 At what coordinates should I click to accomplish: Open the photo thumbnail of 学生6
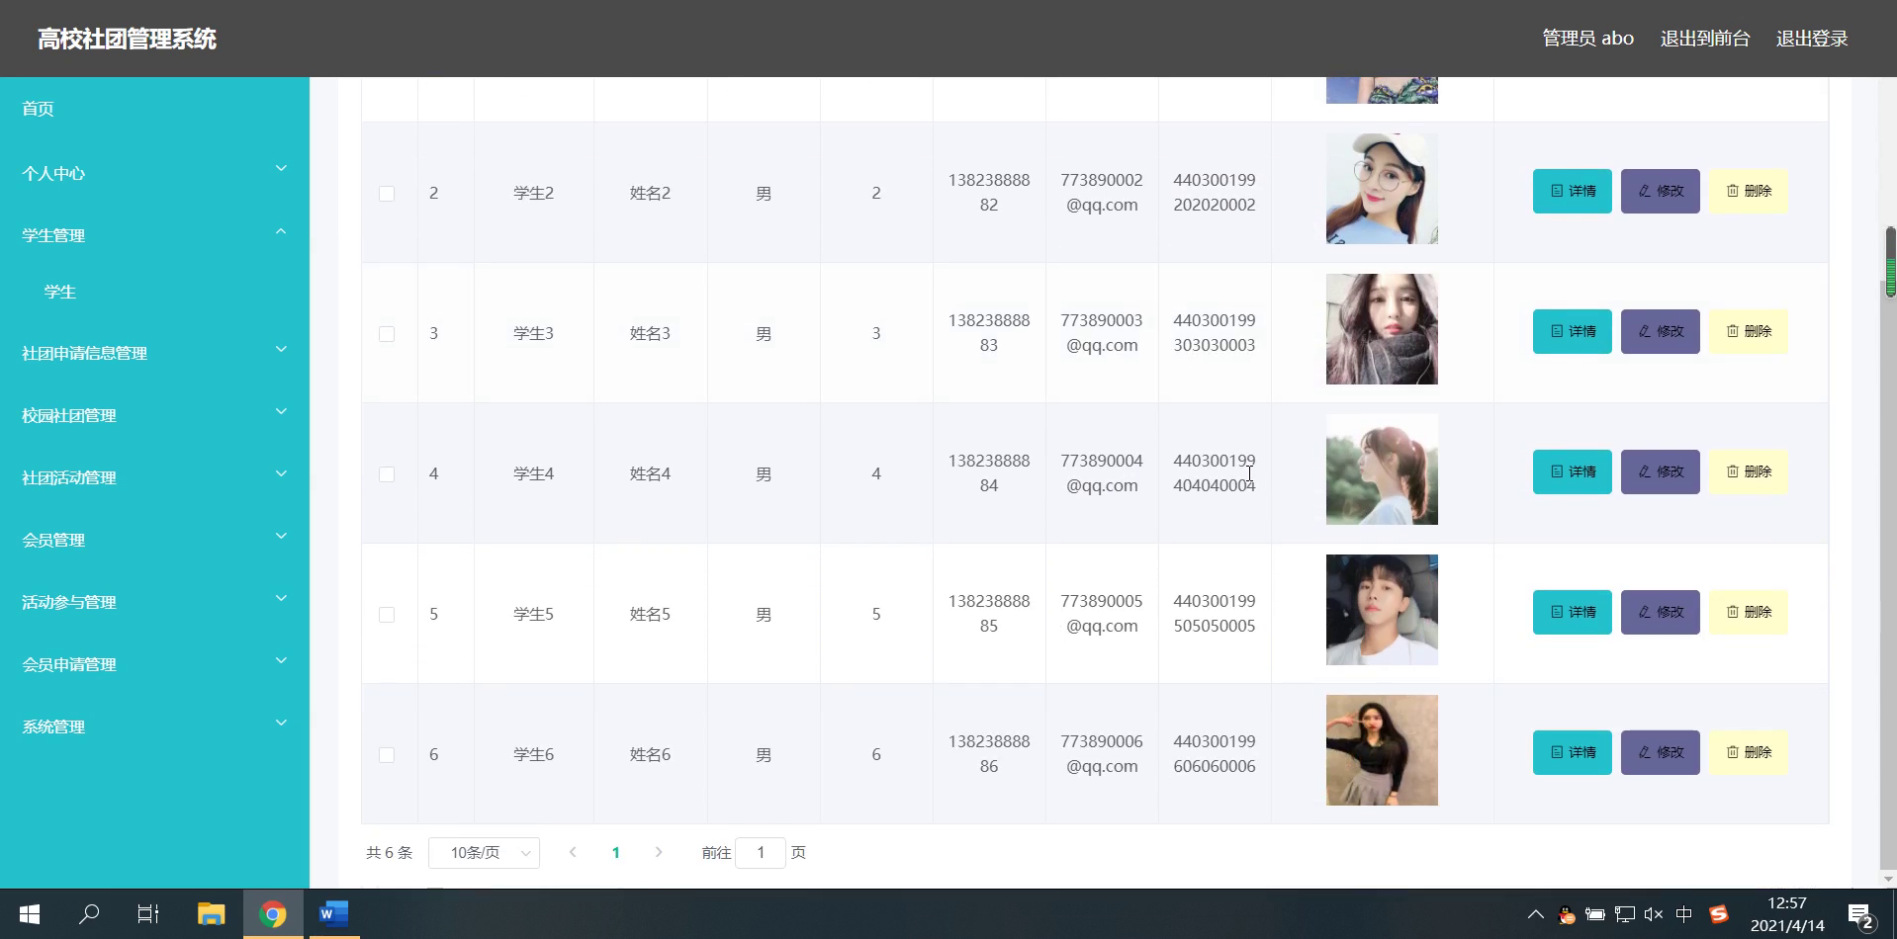click(x=1382, y=750)
